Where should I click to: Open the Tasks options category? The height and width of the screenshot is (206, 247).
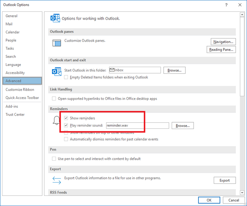point(10,48)
